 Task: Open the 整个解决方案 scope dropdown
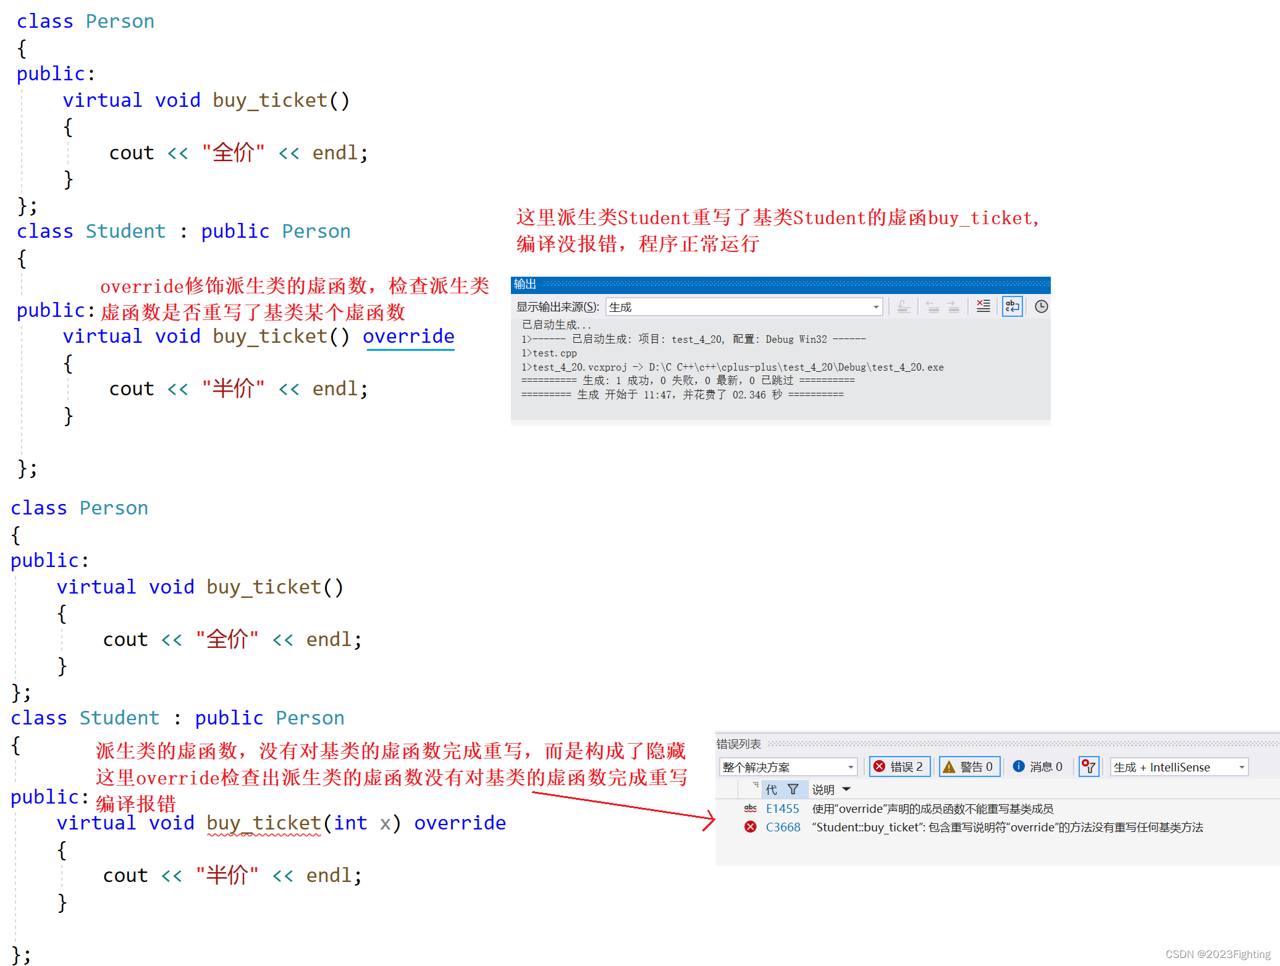point(788,767)
